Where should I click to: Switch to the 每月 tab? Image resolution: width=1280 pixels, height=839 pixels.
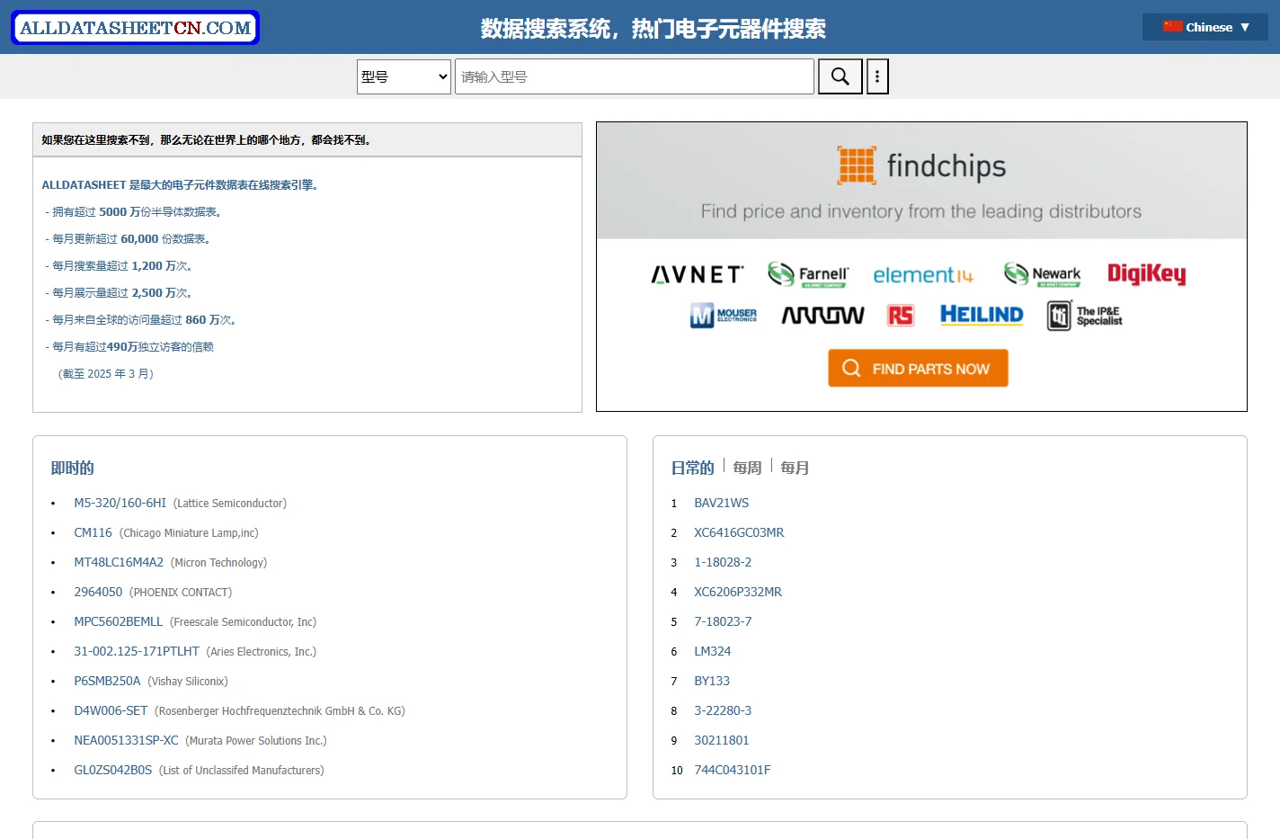pyautogui.click(x=795, y=468)
